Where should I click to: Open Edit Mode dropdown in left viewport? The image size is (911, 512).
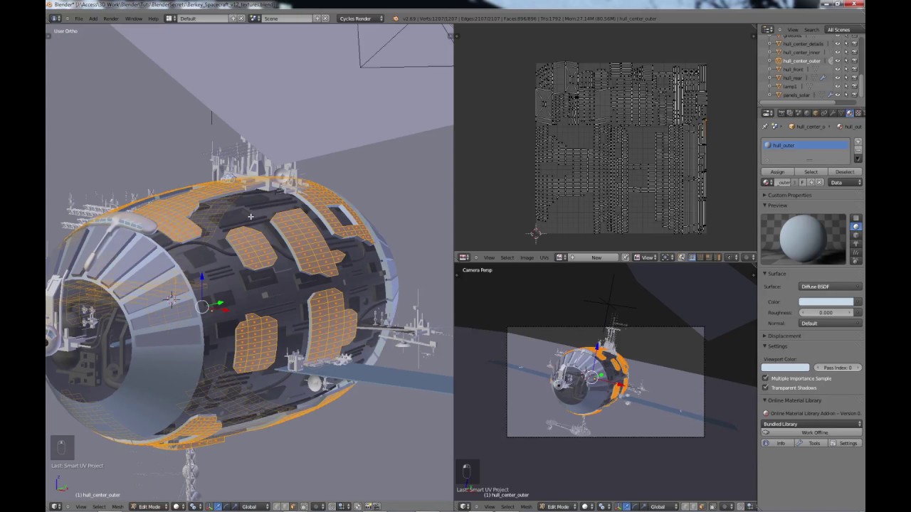(148, 506)
